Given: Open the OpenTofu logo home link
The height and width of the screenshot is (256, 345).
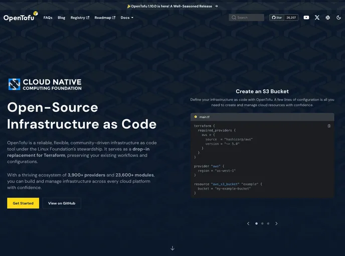Looking at the screenshot, I should tap(21, 16).
